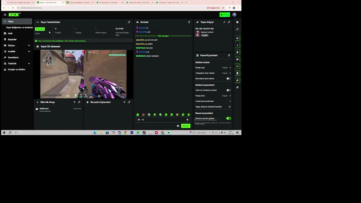Click the chat message input field
This screenshot has height=203, width=361.
[x=163, y=120]
